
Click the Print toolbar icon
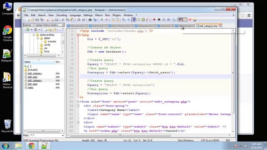pos(56,20)
